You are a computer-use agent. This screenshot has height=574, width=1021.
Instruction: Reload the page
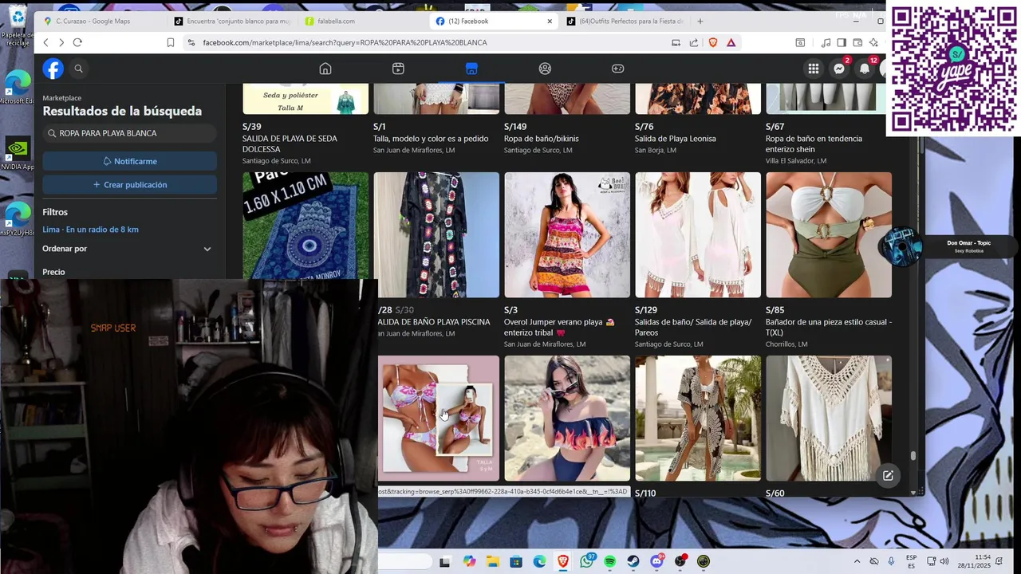point(77,42)
